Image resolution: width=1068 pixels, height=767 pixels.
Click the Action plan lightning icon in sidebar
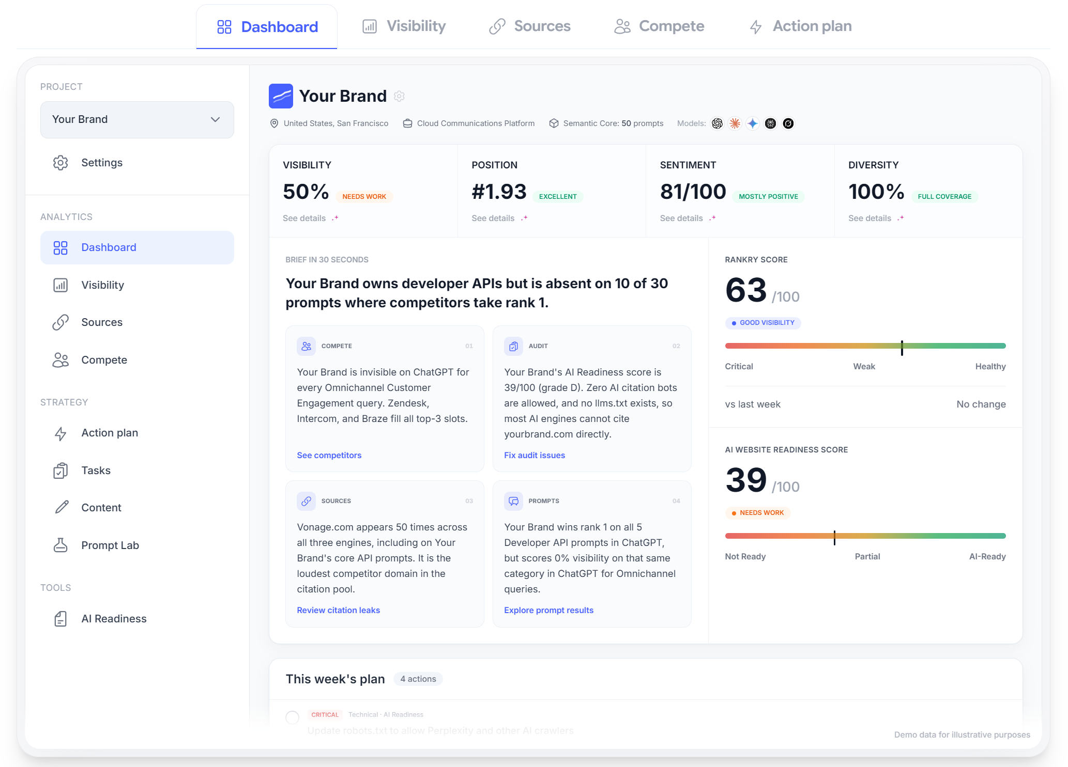point(60,433)
